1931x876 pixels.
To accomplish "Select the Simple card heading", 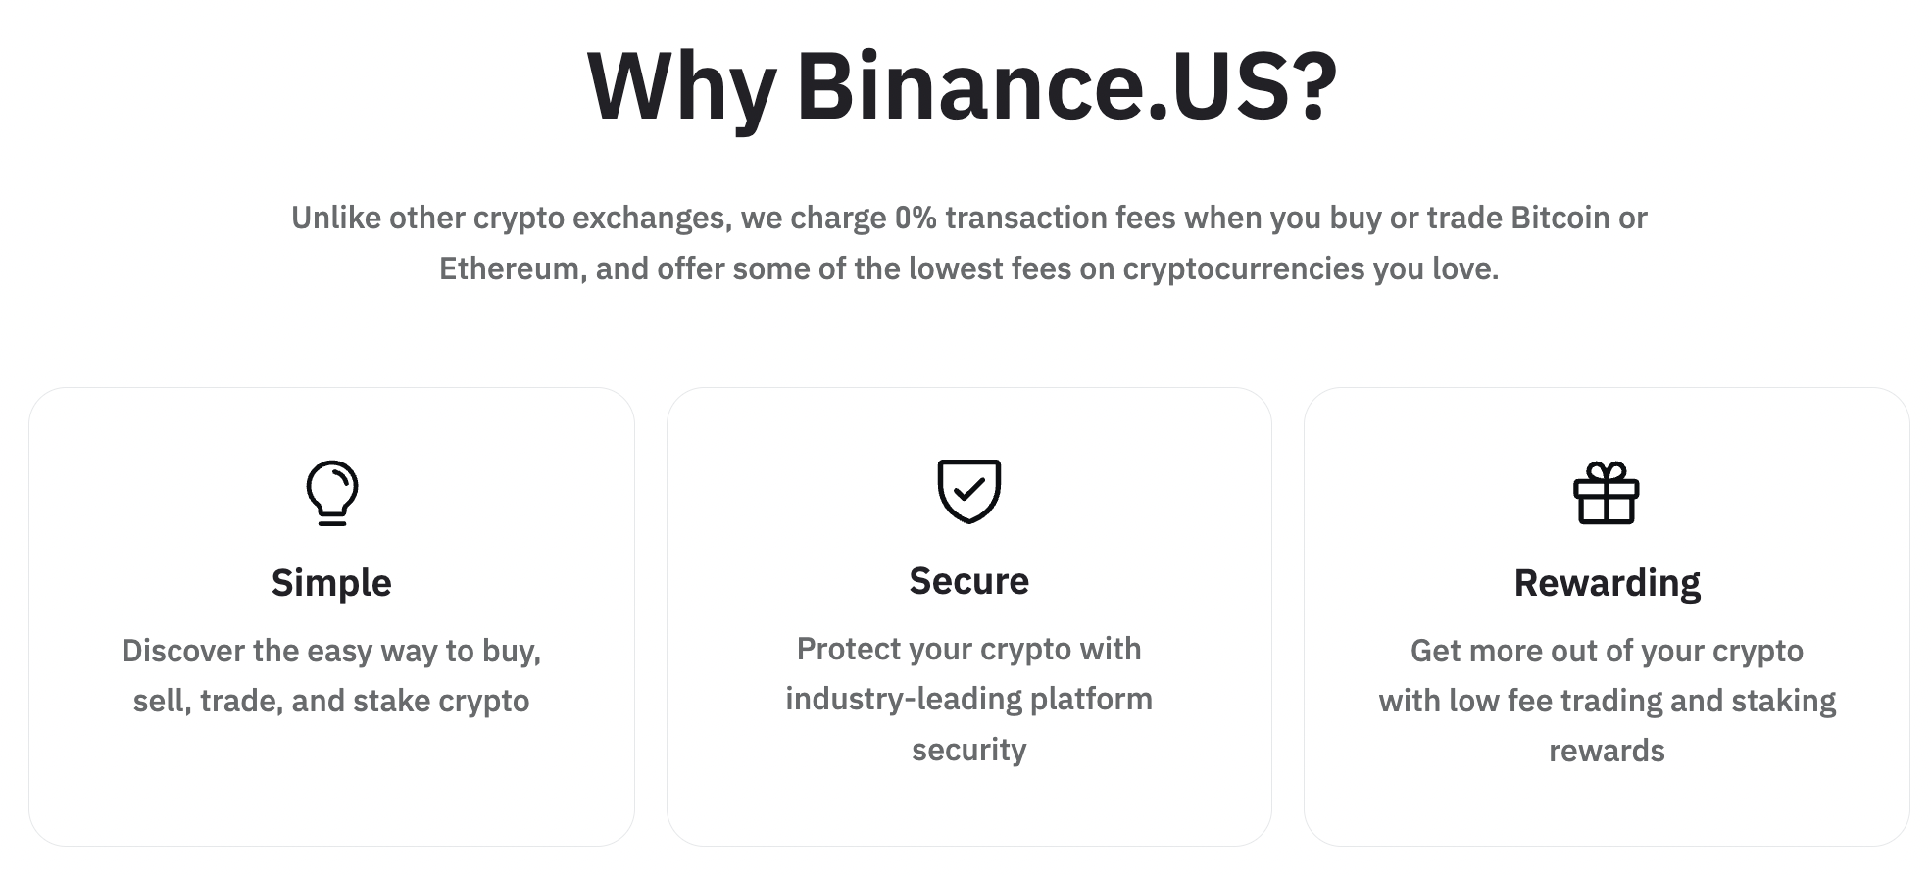I will [x=331, y=582].
